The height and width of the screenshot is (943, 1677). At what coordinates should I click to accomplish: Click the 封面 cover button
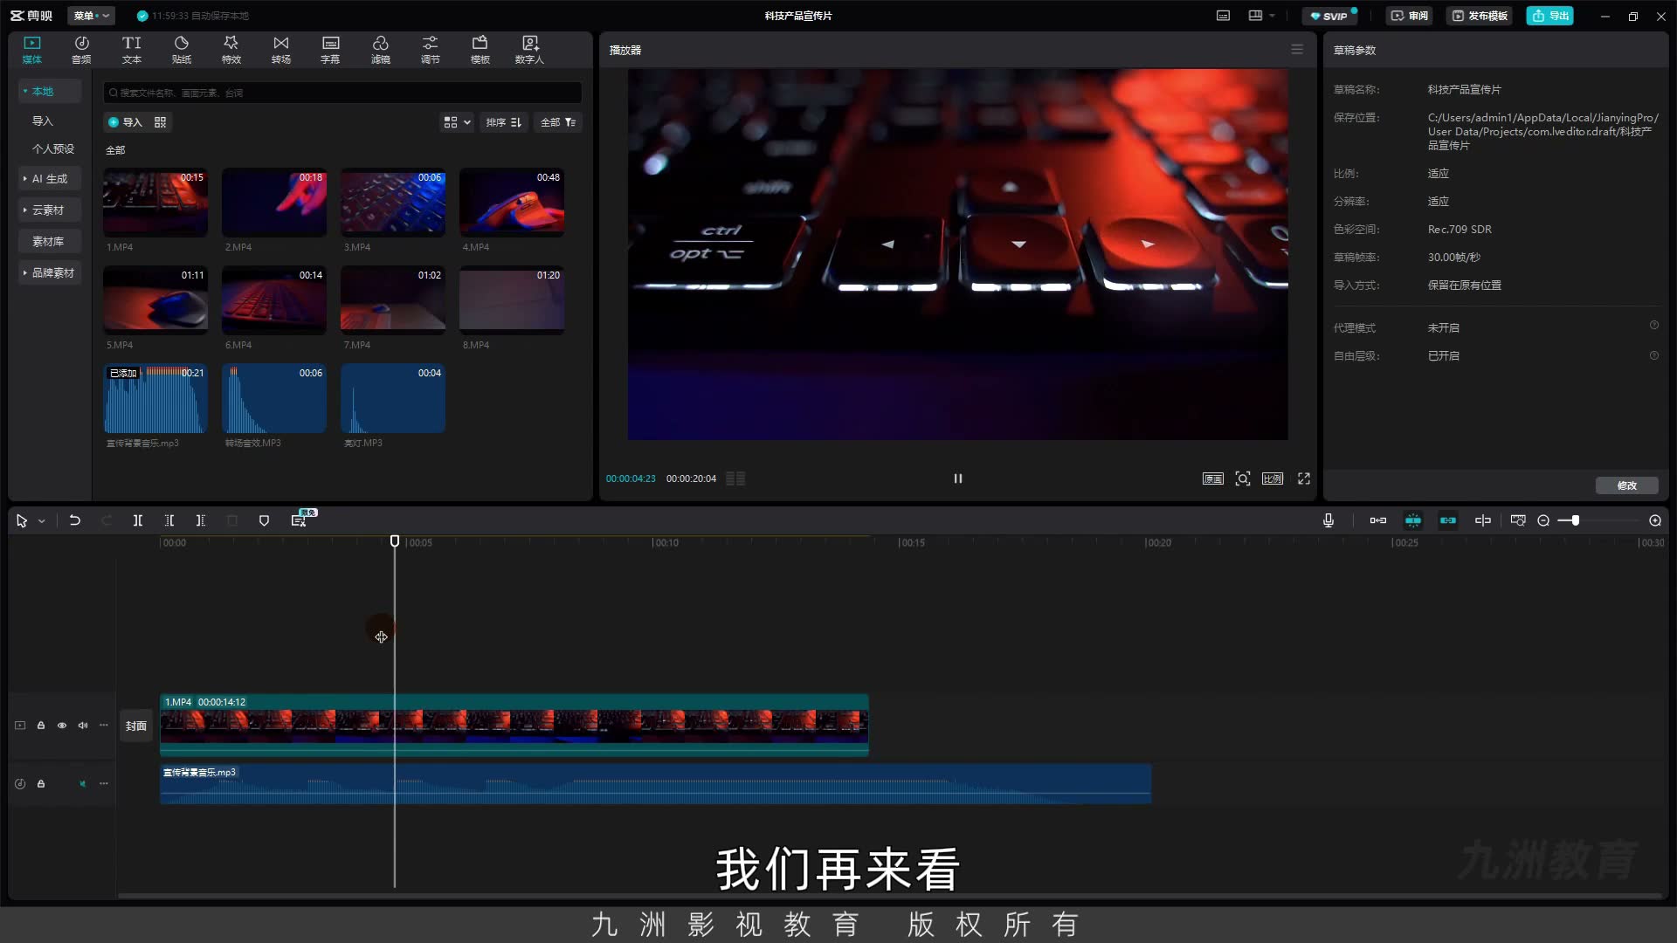coord(135,726)
